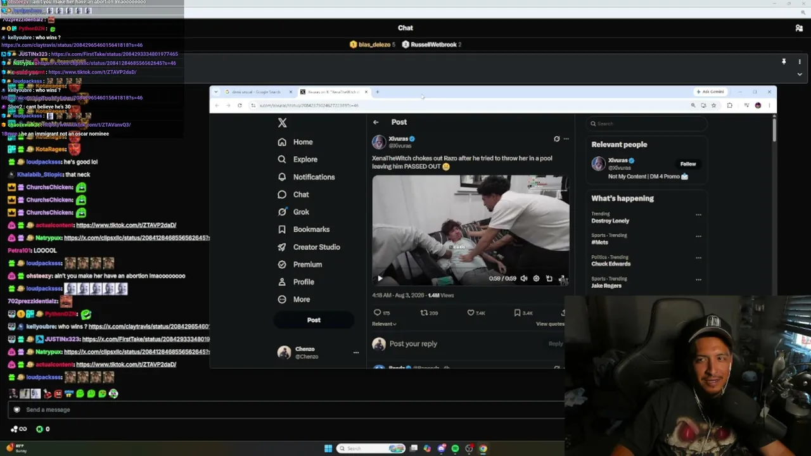This screenshot has height=456, width=811.
Task: Open Bookmarks in the X sidebar
Action: coord(303,229)
